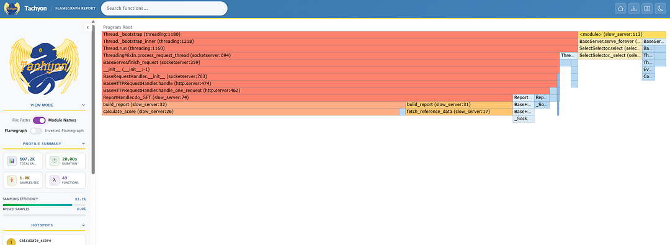The width and height of the screenshot is (670, 245).
Task: Open the book documentation icon in the header
Action: [648, 8]
